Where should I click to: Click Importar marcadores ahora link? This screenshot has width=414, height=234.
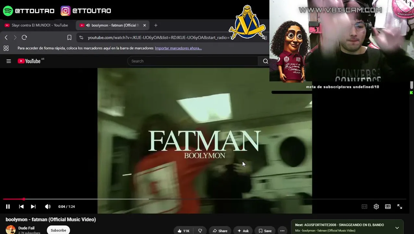click(178, 48)
